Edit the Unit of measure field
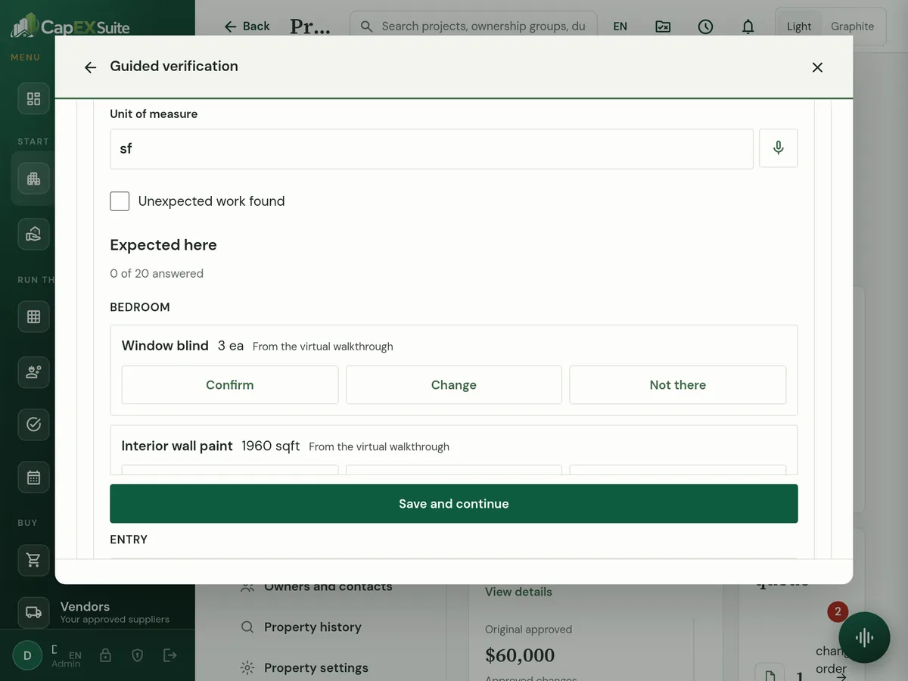The width and height of the screenshot is (908, 681). tap(431, 148)
